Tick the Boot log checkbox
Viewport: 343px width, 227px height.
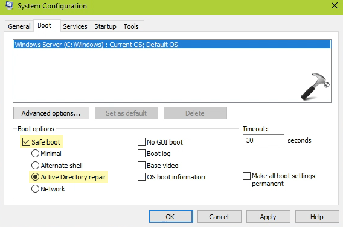click(141, 154)
